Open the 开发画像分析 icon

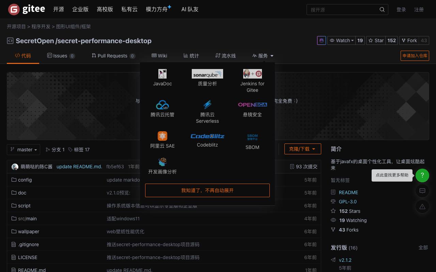click(162, 162)
